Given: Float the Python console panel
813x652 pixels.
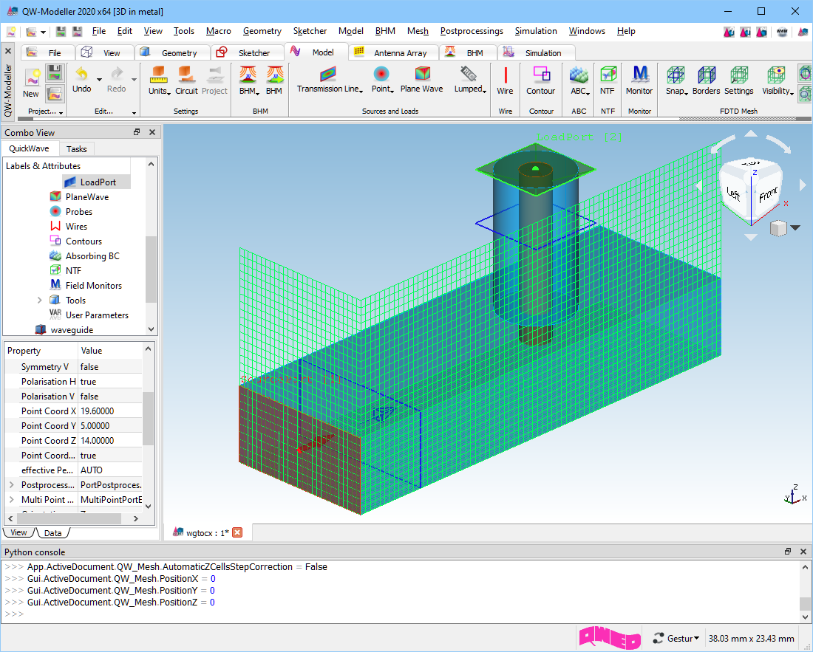Looking at the screenshot, I should coord(788,552).
